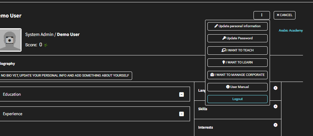Add an interest with the plus icon
The image size is (313, 136).
[x=275, y=125]
